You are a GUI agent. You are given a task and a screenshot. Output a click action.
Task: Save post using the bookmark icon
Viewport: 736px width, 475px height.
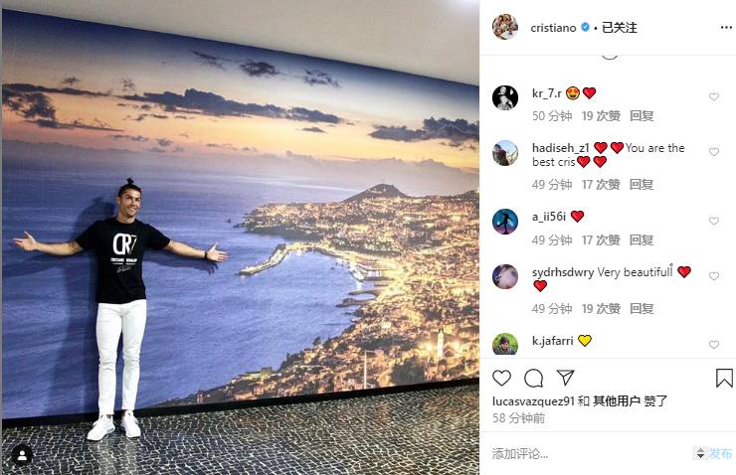[724, 378]
